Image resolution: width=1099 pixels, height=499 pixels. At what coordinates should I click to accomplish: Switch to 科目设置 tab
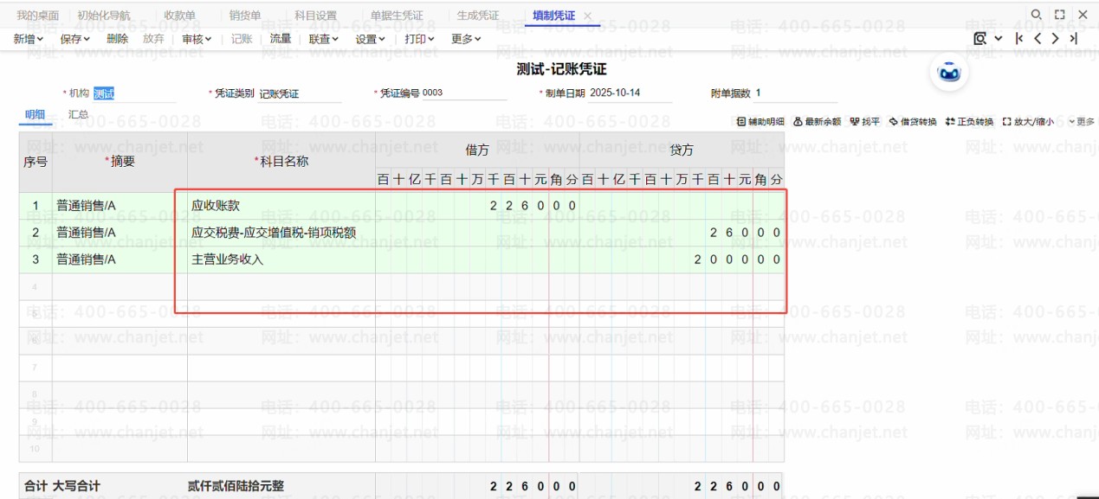pos(316,16)
